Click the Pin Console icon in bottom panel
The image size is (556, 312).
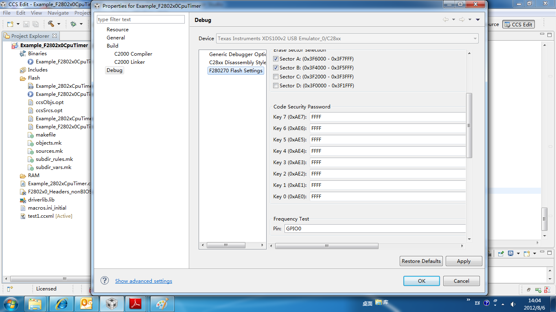pyautogui.click(x=501, y=253)
